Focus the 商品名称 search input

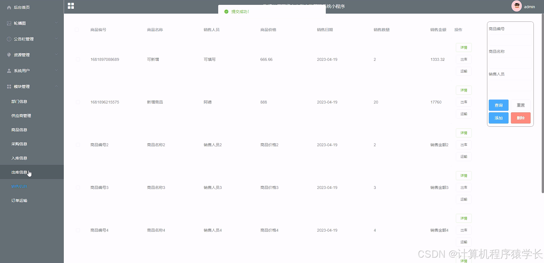[x=510, y=63]
